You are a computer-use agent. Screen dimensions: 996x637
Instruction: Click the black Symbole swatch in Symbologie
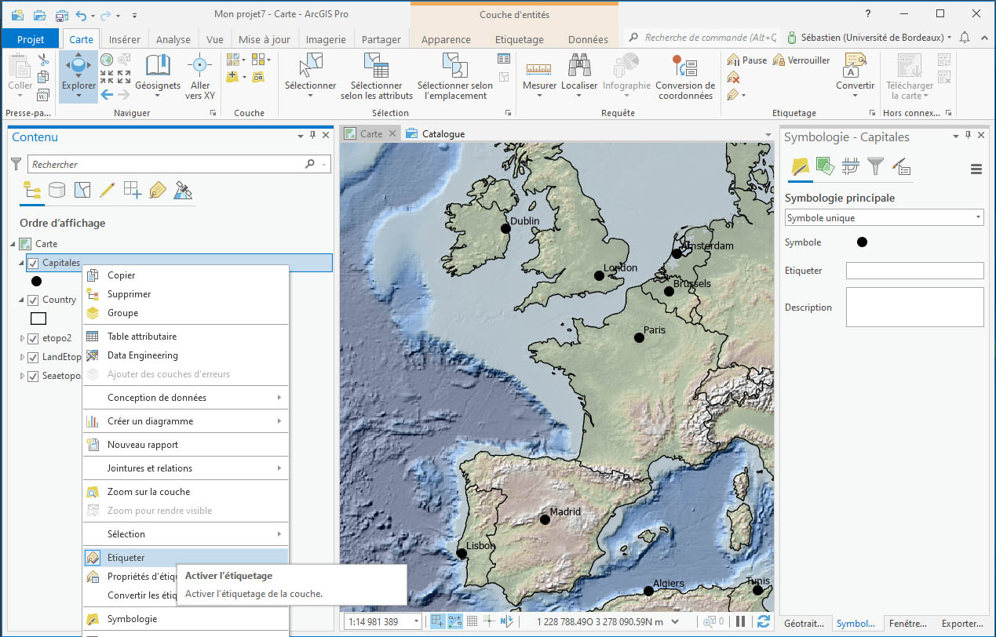tap(862, 242)
